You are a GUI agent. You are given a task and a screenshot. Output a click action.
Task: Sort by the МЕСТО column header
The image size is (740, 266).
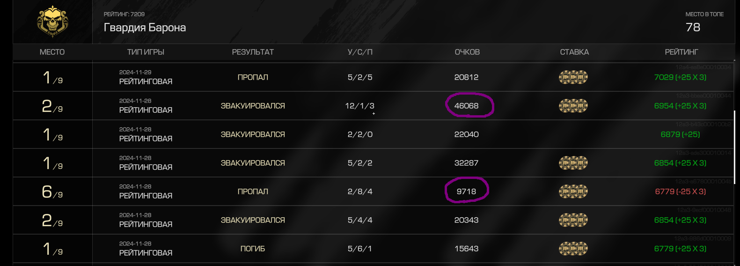pyautogui.click(x=52, y=52)
